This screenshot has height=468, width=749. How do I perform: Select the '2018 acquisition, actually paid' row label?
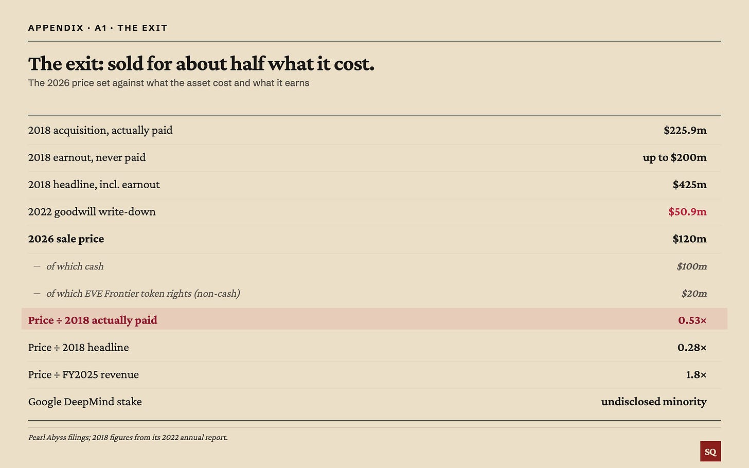click(100, 131)
